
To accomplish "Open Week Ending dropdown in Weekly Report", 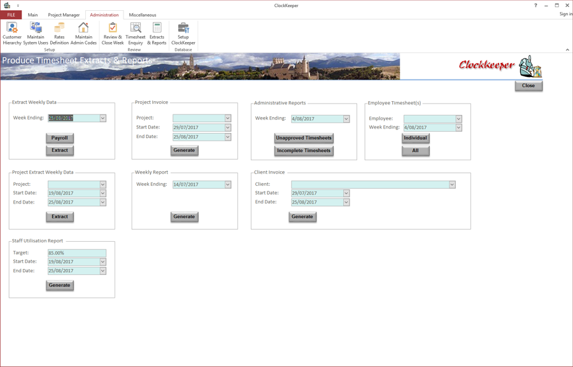I will pyautogui.click(x=228, y=184).
